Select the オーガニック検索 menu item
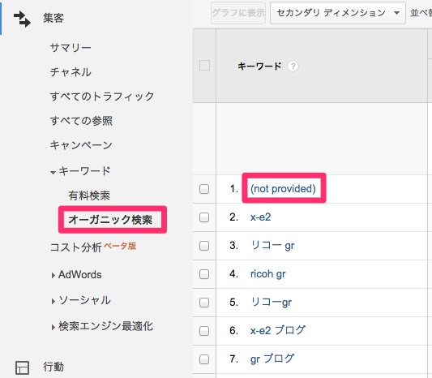 tap(110, 220)
